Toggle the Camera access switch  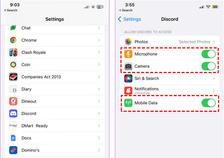[208, 66]
